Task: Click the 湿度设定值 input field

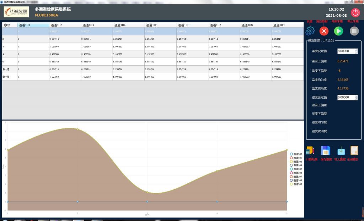Action: pos(346,97)
